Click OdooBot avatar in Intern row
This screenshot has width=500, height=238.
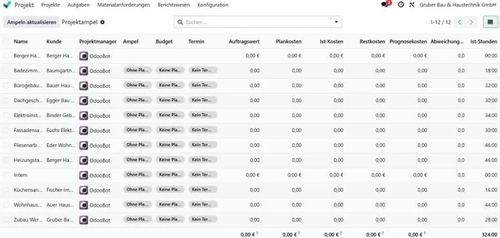click(83, 175)
